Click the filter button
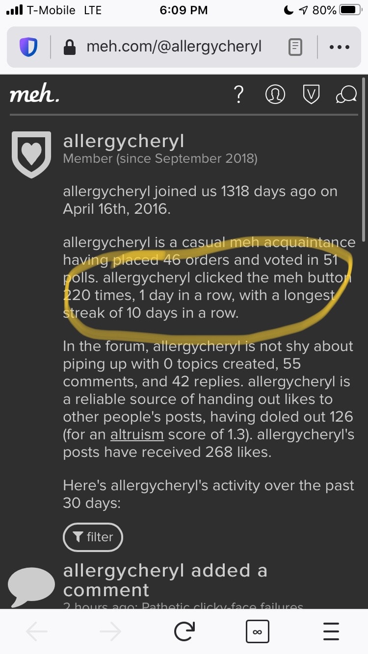 pos(93,537)
